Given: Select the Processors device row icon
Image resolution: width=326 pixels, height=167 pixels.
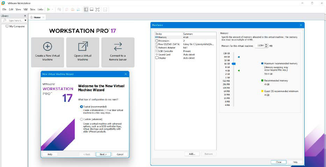Looking at the screenshot, I should (157, 41).
